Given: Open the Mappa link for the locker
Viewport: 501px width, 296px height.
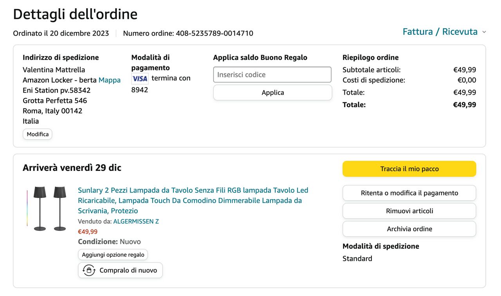Looking at the screenshot, I should click(110, 80).
